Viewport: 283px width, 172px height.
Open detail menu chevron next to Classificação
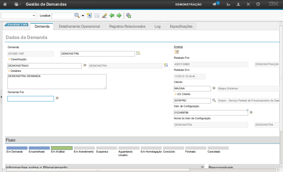tap(85, 65)
